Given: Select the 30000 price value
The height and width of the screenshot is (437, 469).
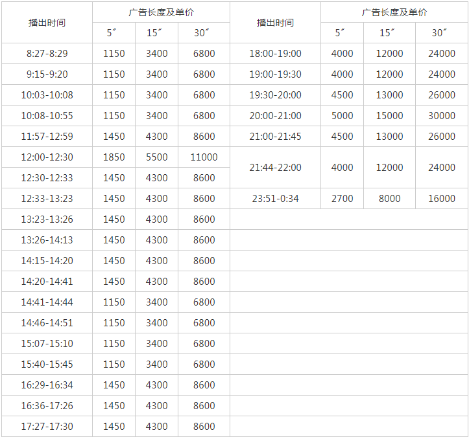Looking at the screenshot, I should tap(442, 115).
